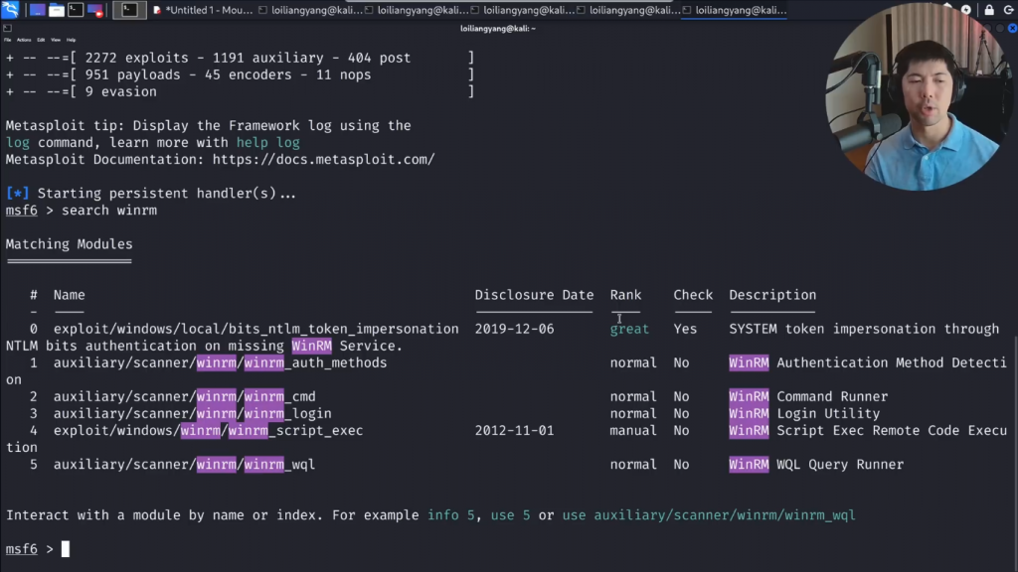
Task: Click the msf6 prompt cursor
Action: click(x=65, y=549)
